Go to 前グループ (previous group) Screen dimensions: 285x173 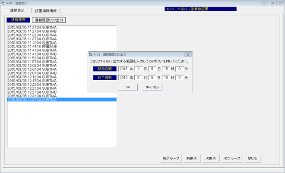click(171, 158)
